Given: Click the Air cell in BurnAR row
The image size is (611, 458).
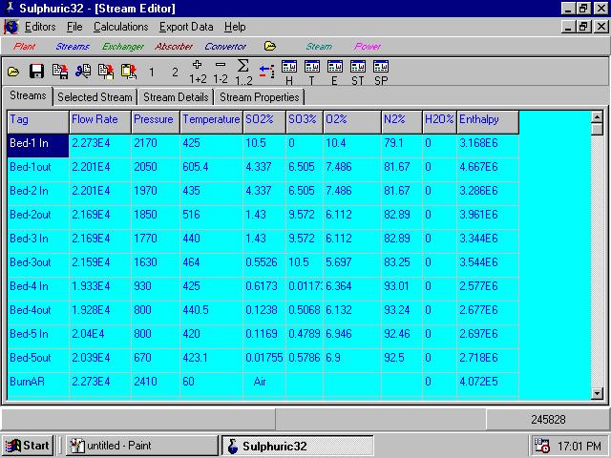Looking at the screenshot, I should click(264, 384).
